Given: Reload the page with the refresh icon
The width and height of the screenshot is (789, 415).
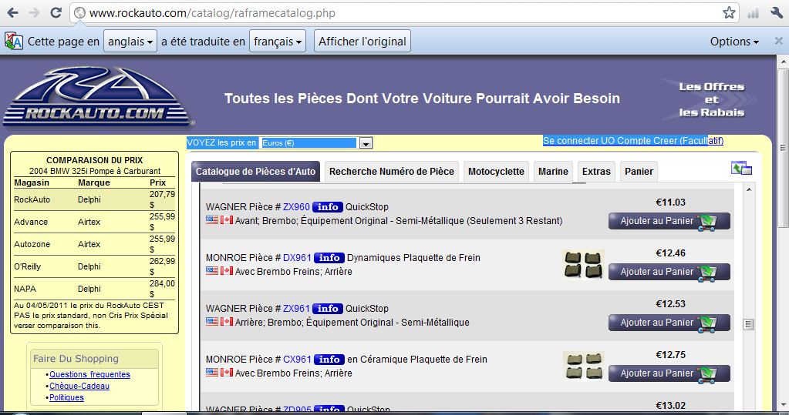Looking at the screenshot, I should click(x=56, y=13).
